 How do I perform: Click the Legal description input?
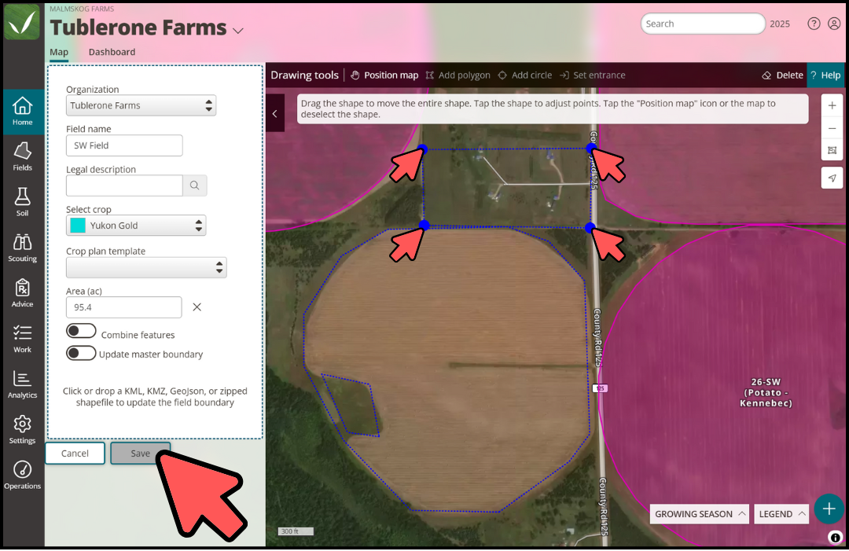tap(124, 186)
